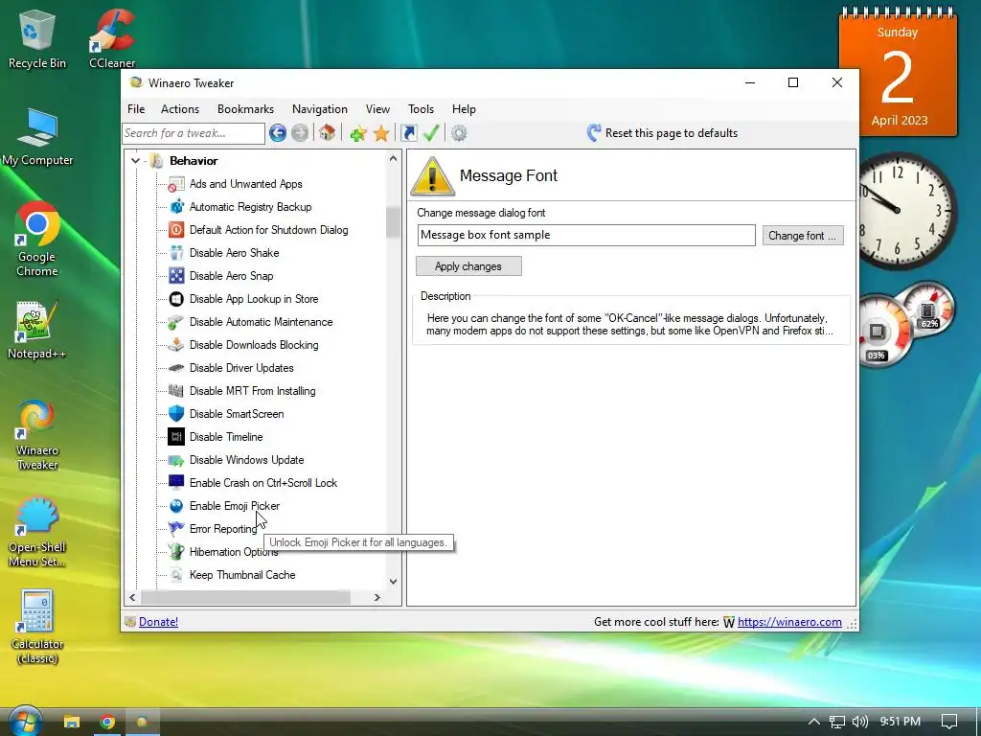Click the Error Reporting flag icon
This screenshot has width=981, height=736.
[x=176, y=529]
